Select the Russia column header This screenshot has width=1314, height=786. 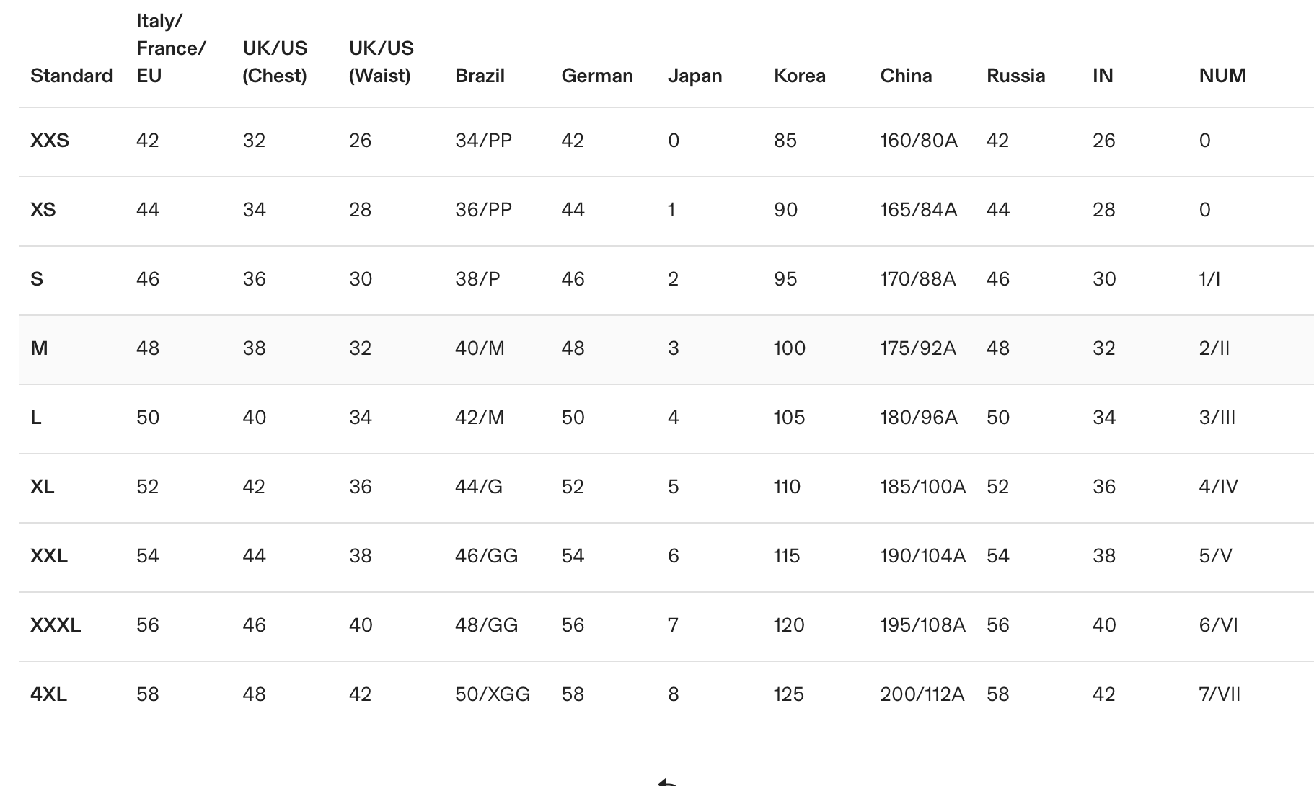[1015, 76]
